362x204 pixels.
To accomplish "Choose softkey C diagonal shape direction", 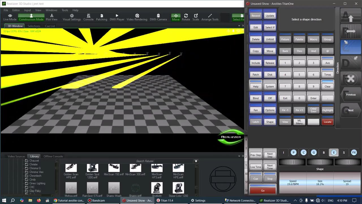I will pos(351,47).
